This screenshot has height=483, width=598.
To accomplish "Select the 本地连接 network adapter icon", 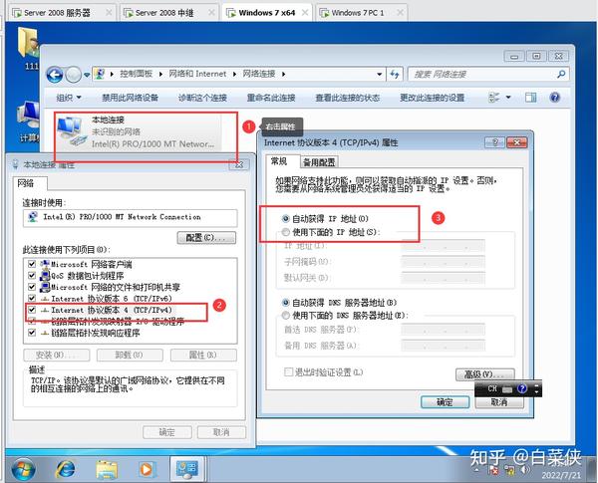I will 72,131.
